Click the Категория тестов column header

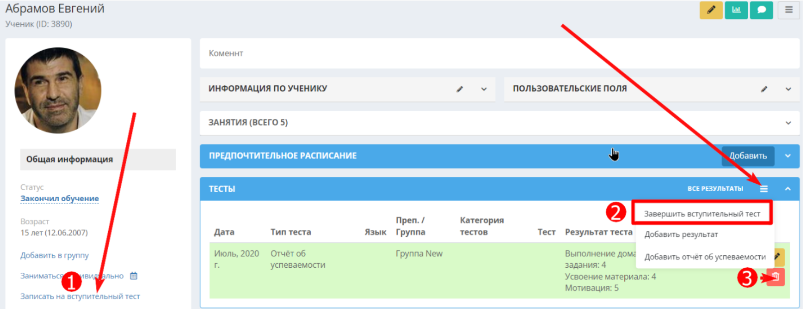(x=482, y=226)
